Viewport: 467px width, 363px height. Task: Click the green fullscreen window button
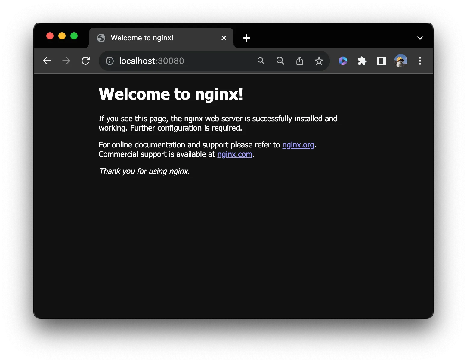click(74, 36)
